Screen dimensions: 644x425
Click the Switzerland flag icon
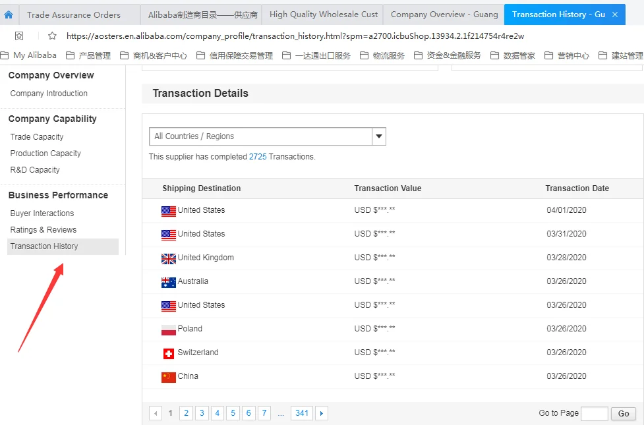pos(169,353)
